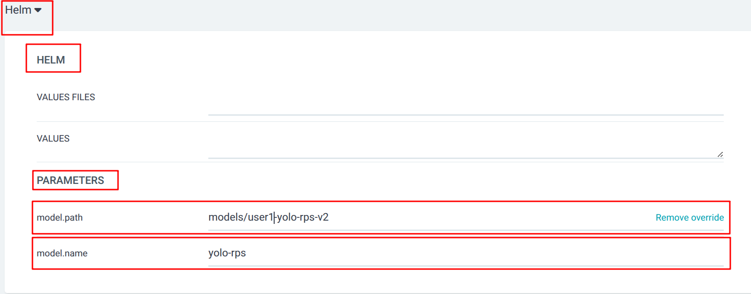Select the Helm tab label text

[x=18, y=10]
